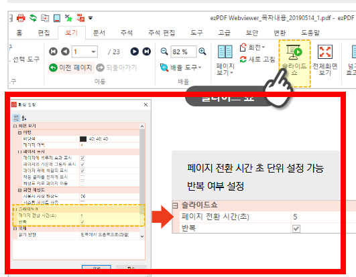Go to the next page arrow
The height and width of the screenshot is (277, 356).
134,52
